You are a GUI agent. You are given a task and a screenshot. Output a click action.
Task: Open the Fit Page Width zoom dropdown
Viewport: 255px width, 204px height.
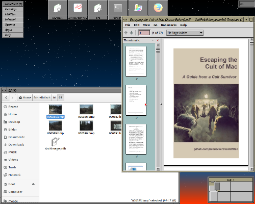pos(185,33)
